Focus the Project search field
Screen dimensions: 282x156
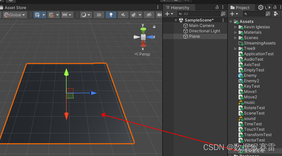click(254, 14)
